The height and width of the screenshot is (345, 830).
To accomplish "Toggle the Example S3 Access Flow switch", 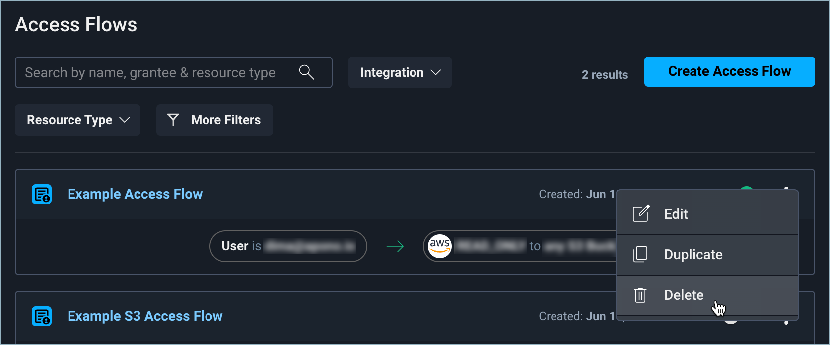I will (731, 321).
